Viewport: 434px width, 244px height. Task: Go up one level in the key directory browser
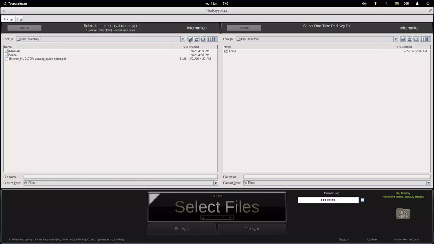[x=403, y=39]
